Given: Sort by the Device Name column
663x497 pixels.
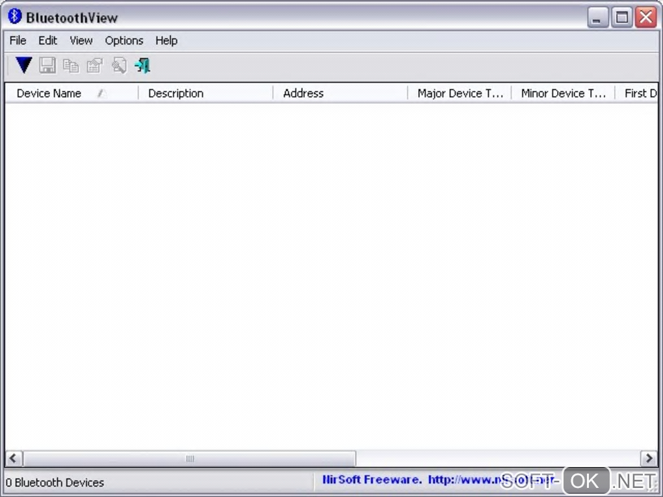Looking at the screenshot, I should [72, 93].
